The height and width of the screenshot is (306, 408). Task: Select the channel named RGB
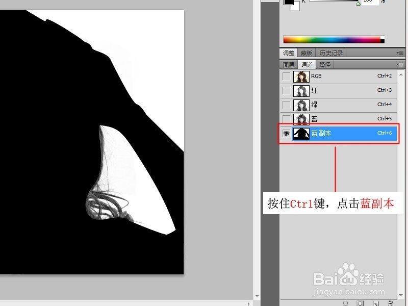[x=316, y=76]
